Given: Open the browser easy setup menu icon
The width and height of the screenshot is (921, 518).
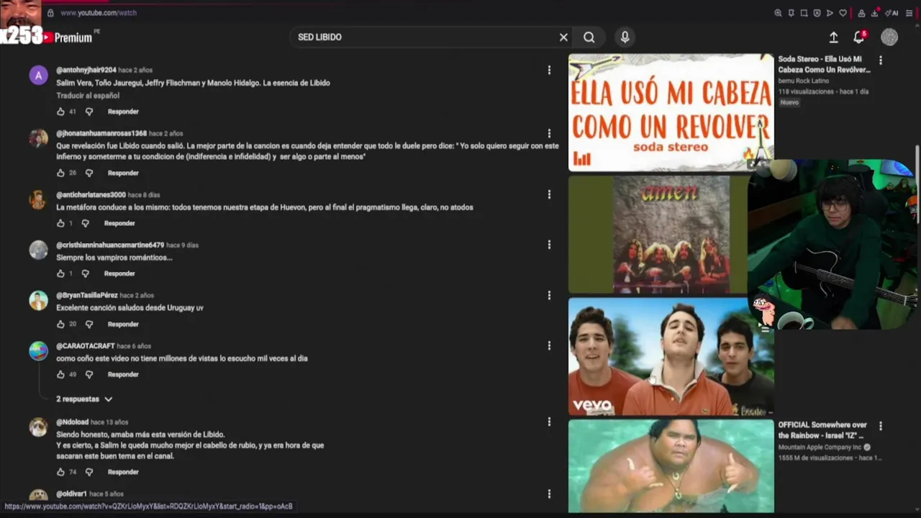Looking at the screenshot, I should click(909, 13).
